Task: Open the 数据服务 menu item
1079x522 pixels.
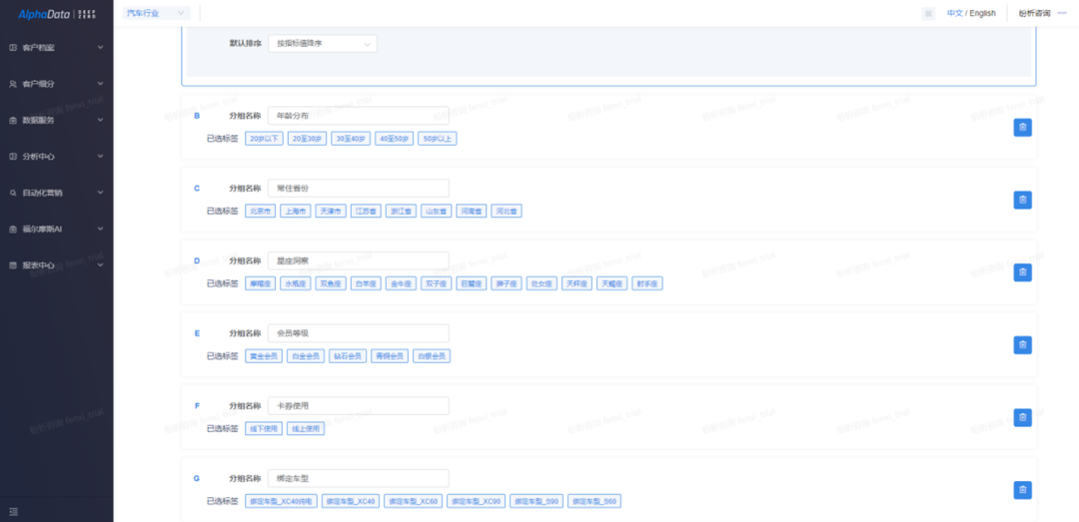Action: tap(56, 120)
